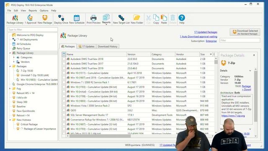Open the File menu
Screen dimensions: 268x151
(9, 10)
